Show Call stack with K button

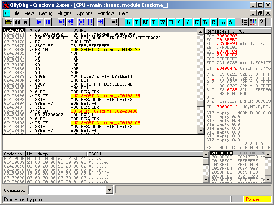pyautogui.click(x=197, y=22)
